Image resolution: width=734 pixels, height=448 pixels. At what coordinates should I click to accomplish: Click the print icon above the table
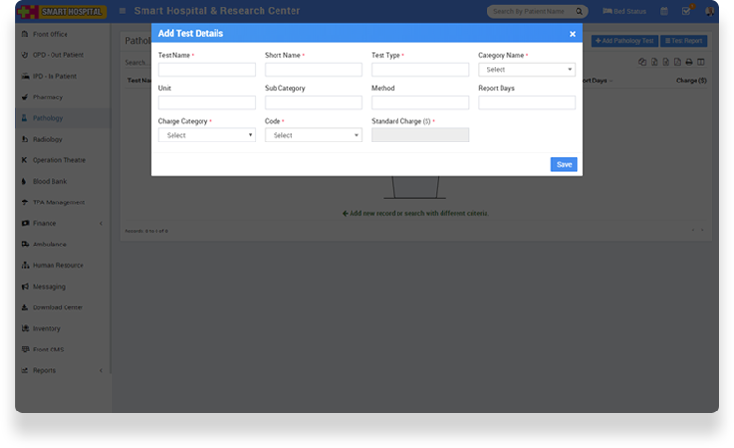688,62
